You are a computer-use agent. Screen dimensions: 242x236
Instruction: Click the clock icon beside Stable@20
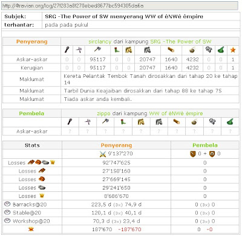click(x=7, y=212)
